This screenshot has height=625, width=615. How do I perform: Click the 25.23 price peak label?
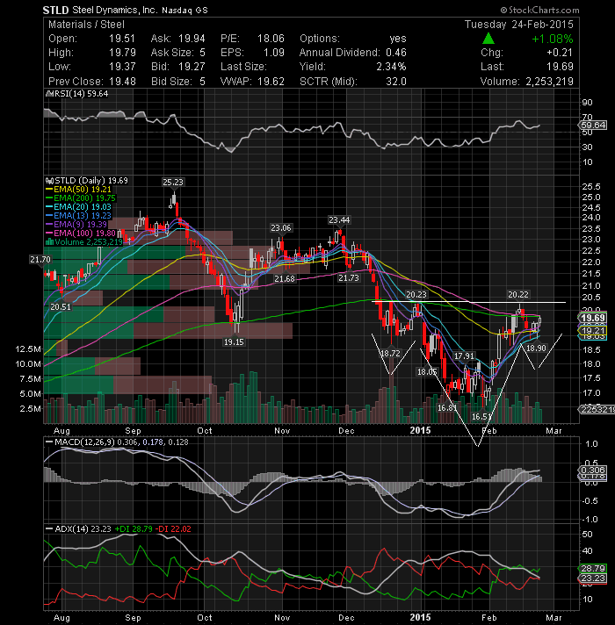click(173, 183)
